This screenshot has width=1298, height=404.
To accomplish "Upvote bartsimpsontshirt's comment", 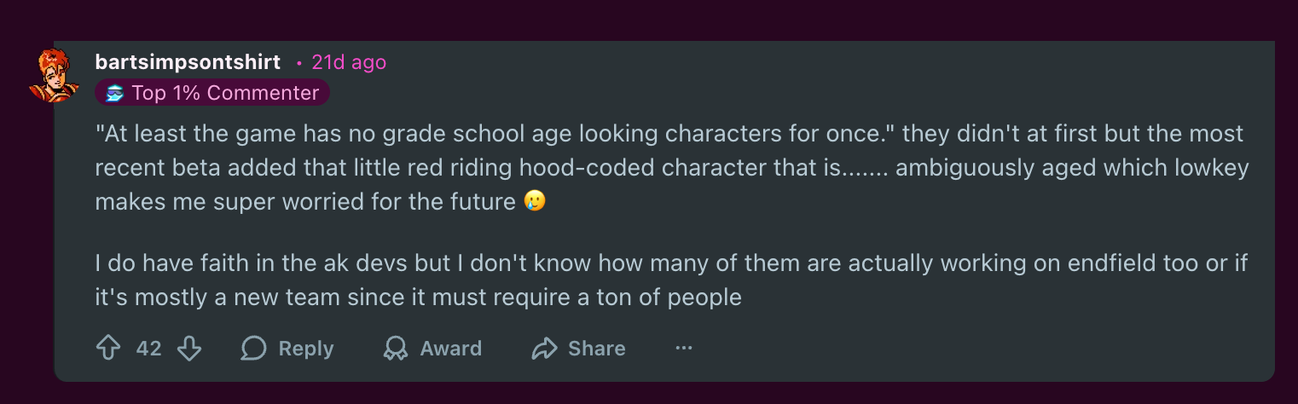I will pyautogui.click(x=107, y=349).
